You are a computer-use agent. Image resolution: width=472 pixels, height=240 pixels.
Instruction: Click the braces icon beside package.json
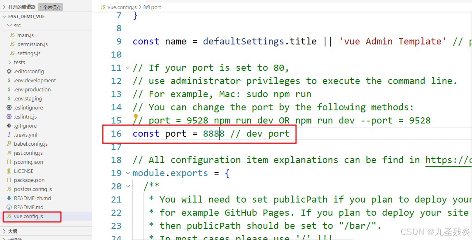click(x=9, y=180)
